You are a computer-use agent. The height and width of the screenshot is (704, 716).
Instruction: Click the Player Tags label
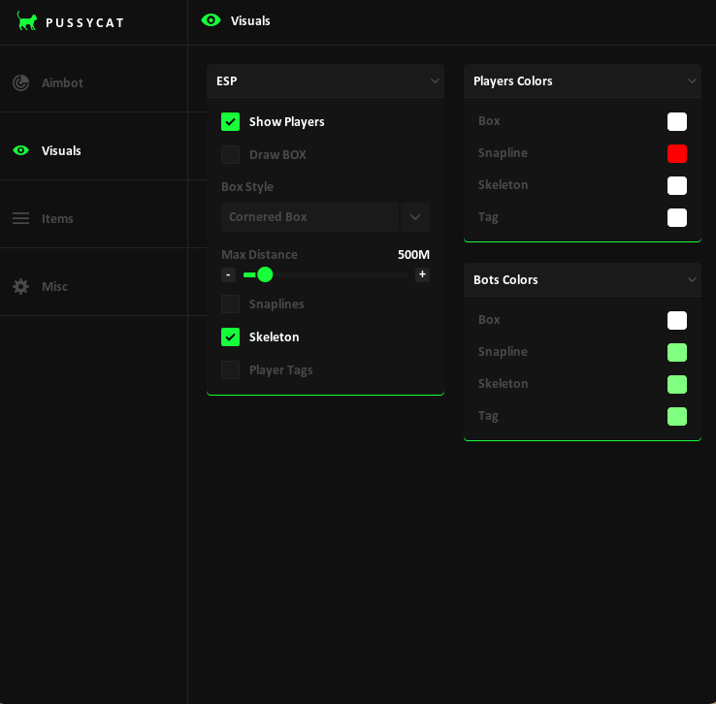pyautogui.click(x=280, y=369)
